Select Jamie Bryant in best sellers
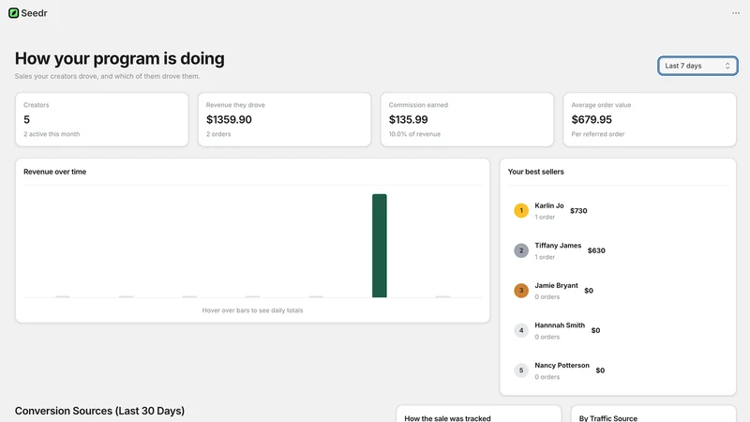750x422 pixels. click(556, 286)
